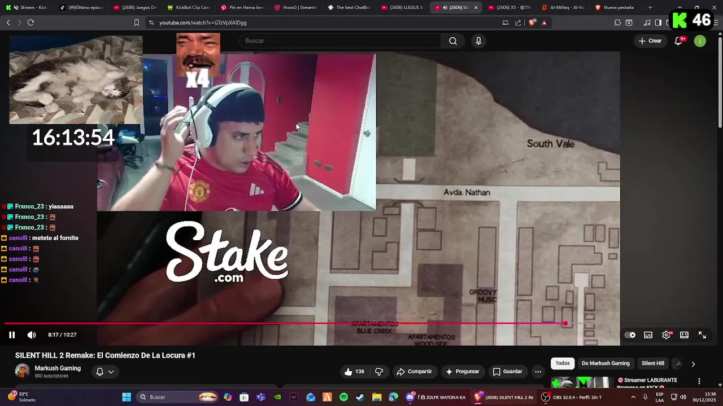
Task: Dislike the video
Action: point(379,372)
